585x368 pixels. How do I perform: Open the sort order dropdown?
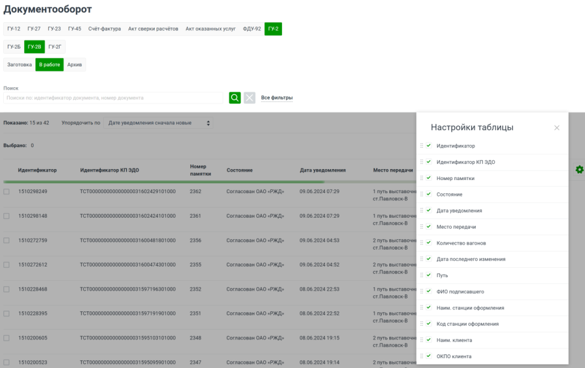[x=158, y=123]
